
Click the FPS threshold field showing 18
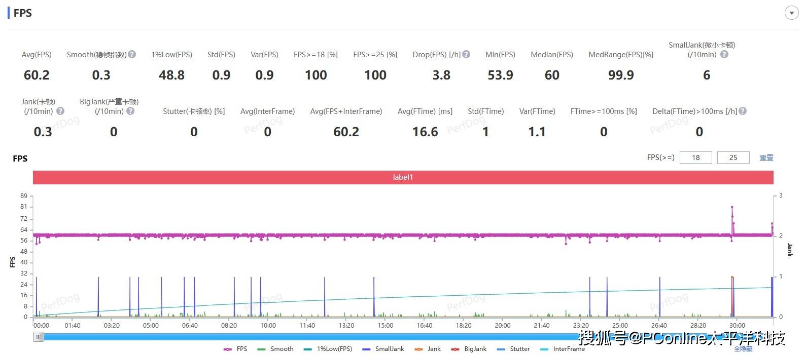point(695,157)
